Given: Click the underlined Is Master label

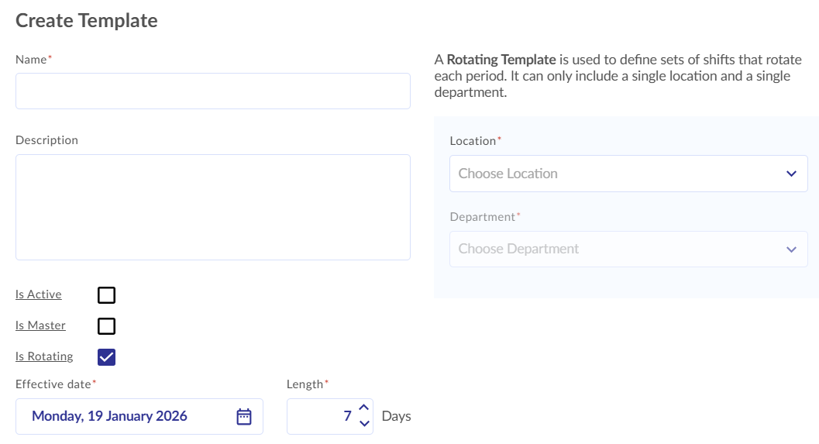Looking at the screenshot, I should tap(40, 325).
